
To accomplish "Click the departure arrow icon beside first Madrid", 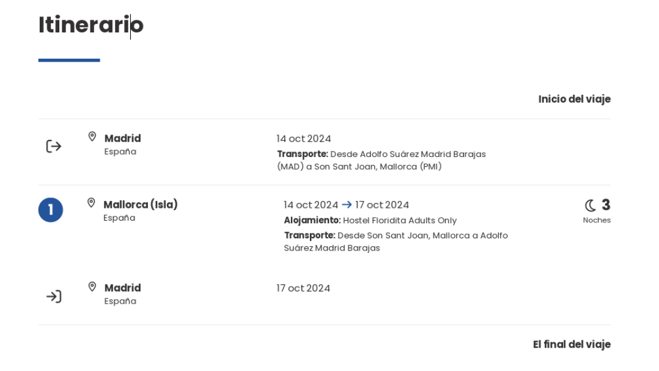I will click(54, 147).
